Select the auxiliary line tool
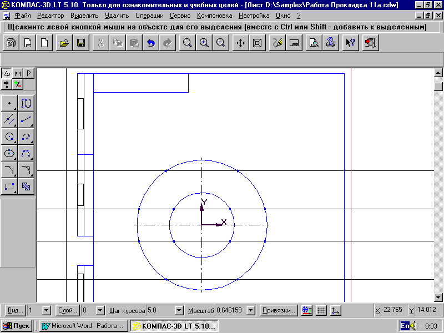The width and height of the screenshot is (444, 333). click(9, 120)
